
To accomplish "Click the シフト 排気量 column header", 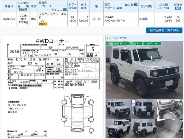I will pos(73,6).
